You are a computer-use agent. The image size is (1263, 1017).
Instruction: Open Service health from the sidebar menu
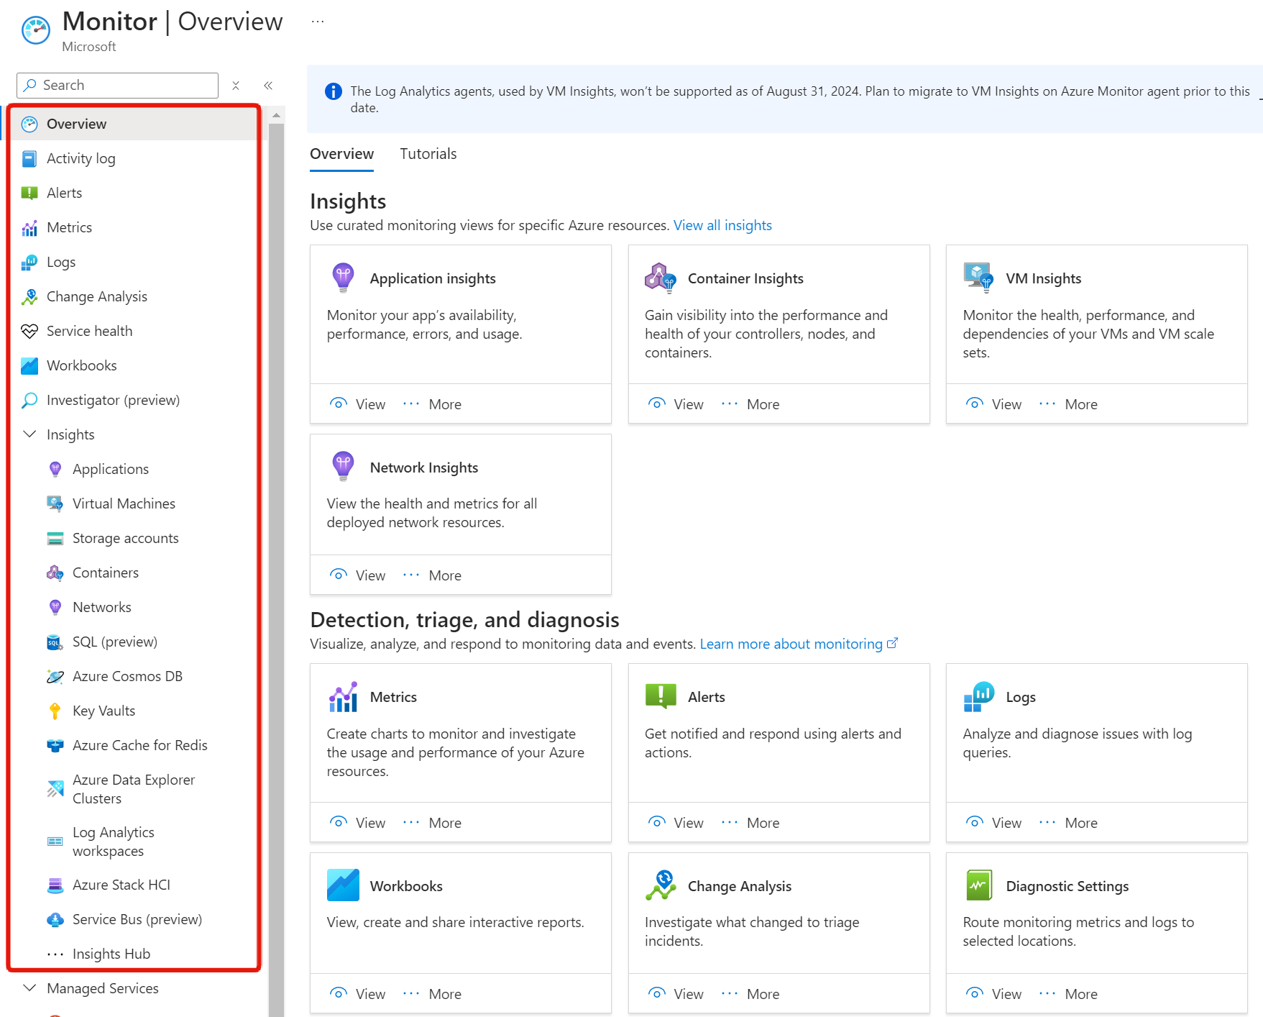click(x=90, y=331)
